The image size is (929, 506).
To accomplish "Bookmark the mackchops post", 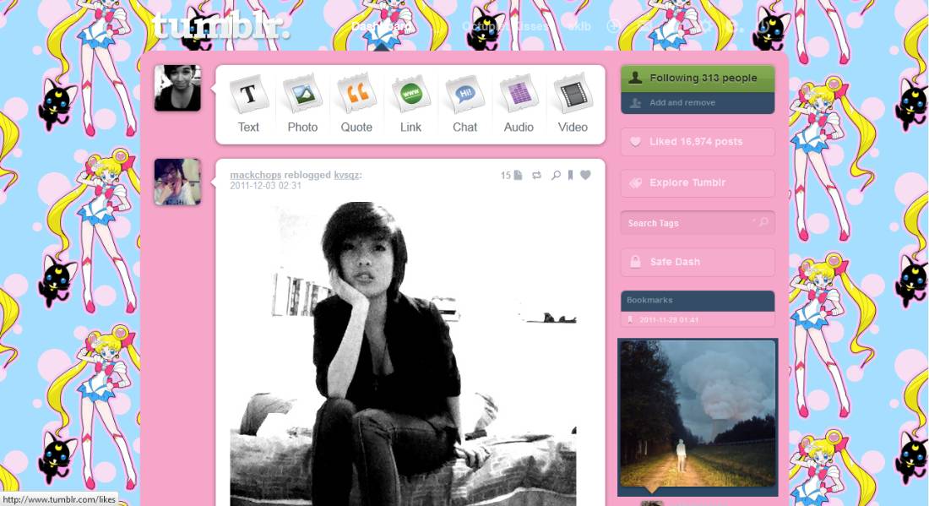I will 571,175.
